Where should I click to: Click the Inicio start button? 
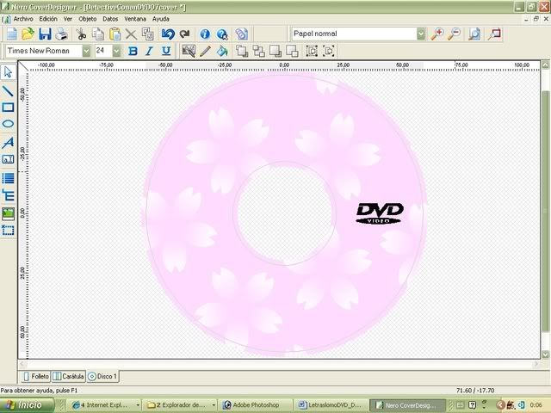[24, 404]
